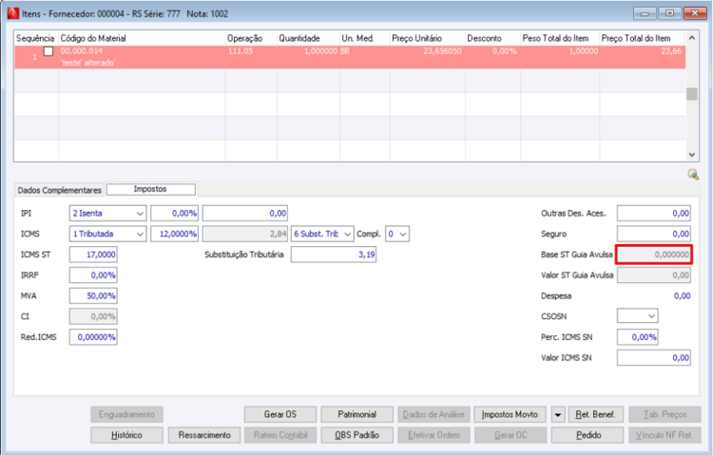
Task: Click the ICMS ST field 17,0000
Action: point(93,255)
